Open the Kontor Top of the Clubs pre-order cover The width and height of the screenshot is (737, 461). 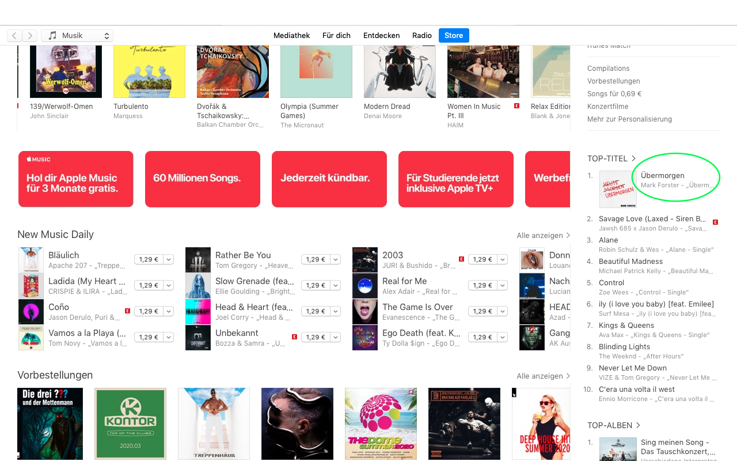pyautogui.click(x=130, y=424)
